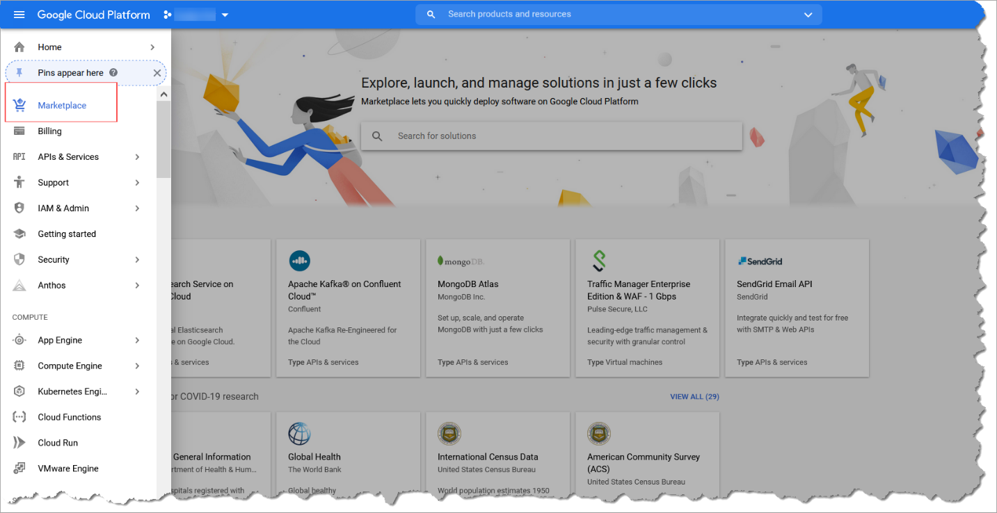Click the Getting started graduation cap icon
This screenshot has height=513, width=997.
click(19, 234)
